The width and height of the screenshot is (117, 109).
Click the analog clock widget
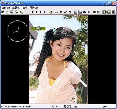click(18, 31)
